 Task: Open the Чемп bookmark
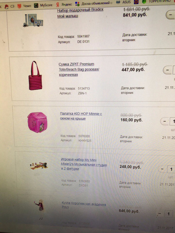click(x=24, y=6)
